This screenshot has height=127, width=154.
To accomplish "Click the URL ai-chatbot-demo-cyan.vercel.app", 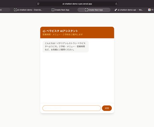I will 77,4.
